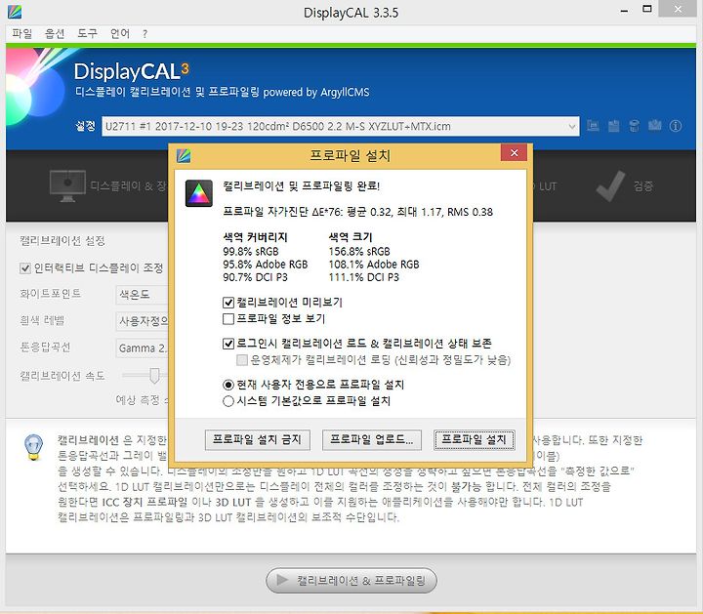703x614 pixels.
Task: Open the 톤응답곡선 Gamma dropdown
Action: tap(143, 348)
